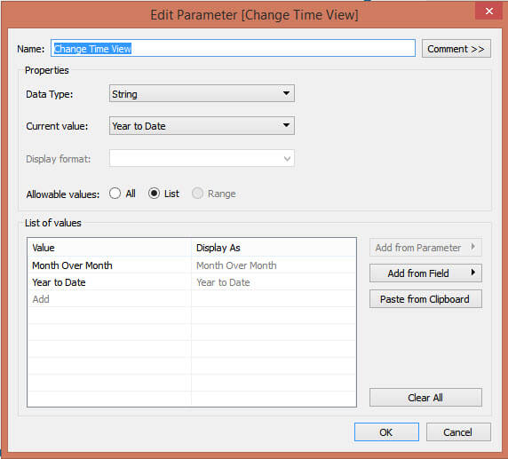This screenshot has height=459, width=508.
Task: Open the Display format combo box
Action: tap(202, 158)
